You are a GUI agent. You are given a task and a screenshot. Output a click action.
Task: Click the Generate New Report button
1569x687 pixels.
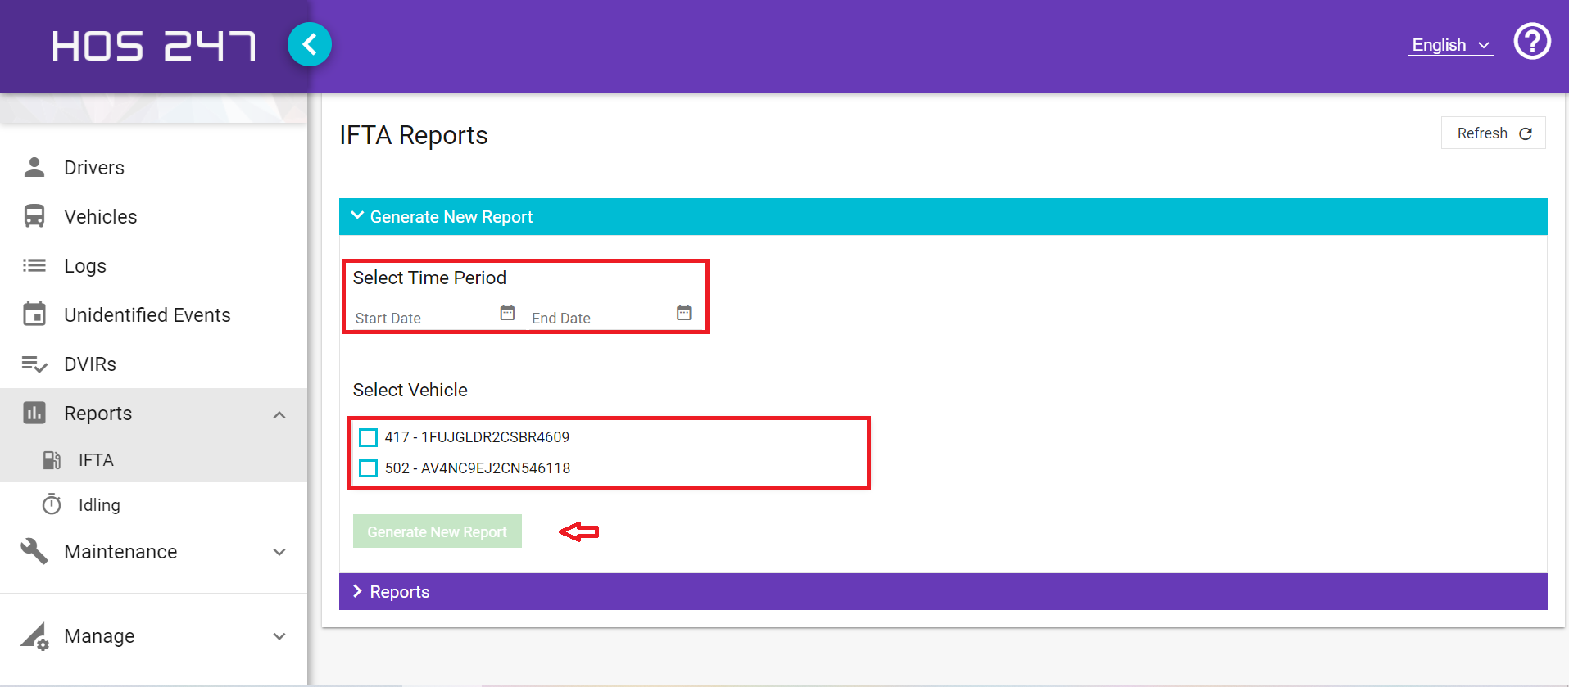[438, 531]
